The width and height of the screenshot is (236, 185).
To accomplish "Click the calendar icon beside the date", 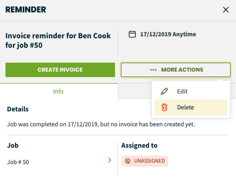I will point(132,34).
